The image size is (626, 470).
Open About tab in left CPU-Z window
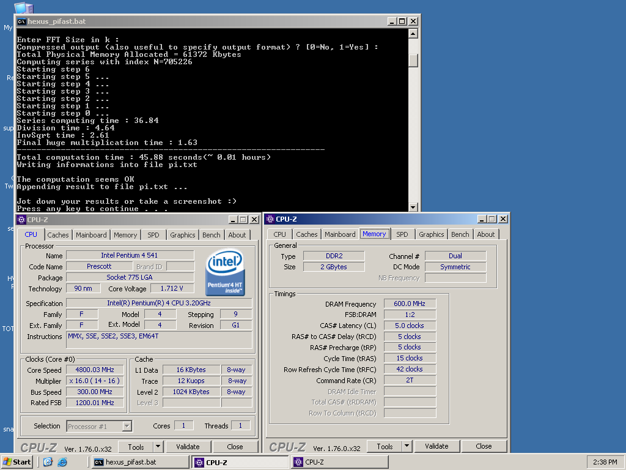click(x=237, y=235)
